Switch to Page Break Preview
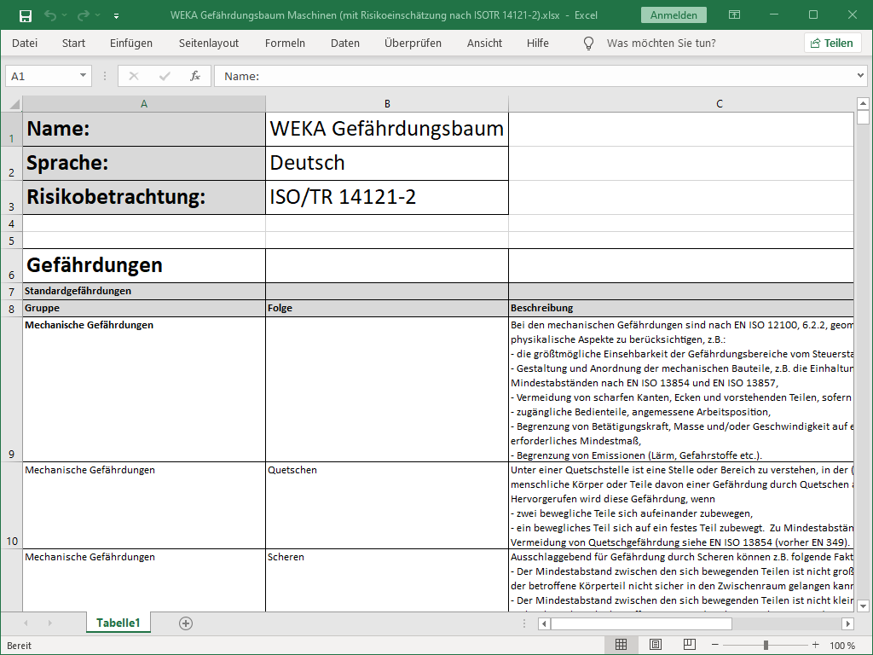The image size is (873, 655). (x=689, y=646)
